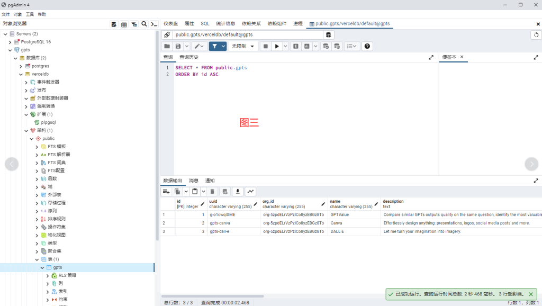Screen dimensions: 542x306
Task: Click the Graph Visualiser line chart icon
Action: click(x=250, y=192)
